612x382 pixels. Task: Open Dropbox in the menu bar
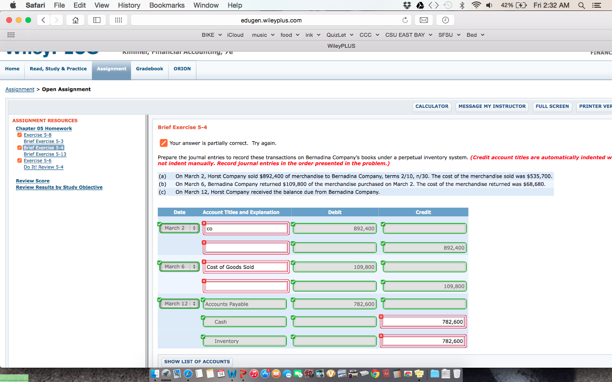[x=407, y=5]
